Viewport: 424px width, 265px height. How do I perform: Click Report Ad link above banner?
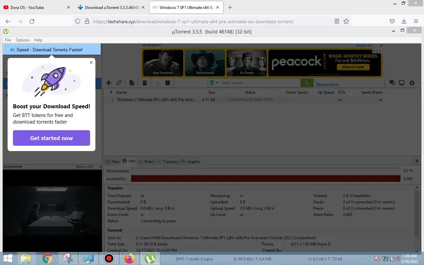364,45
